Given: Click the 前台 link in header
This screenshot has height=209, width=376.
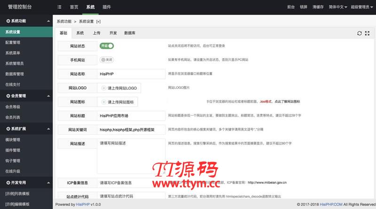Looking at the screenshot, I should tap(291, 7).
